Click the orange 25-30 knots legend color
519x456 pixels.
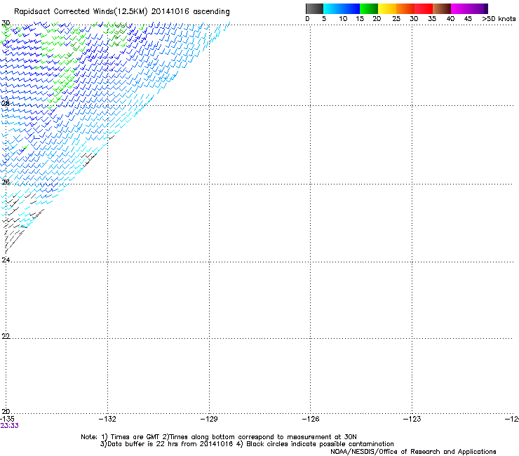tap(405, 8)
